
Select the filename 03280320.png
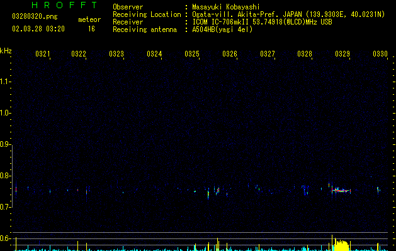click(35, 16)
